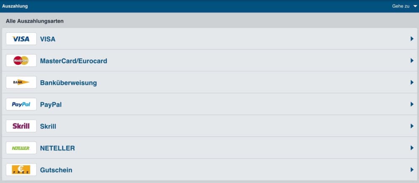This screenshot has height=183, width=419.
Task: Select the Gutschein voucher option label
Action: point(56,170)
